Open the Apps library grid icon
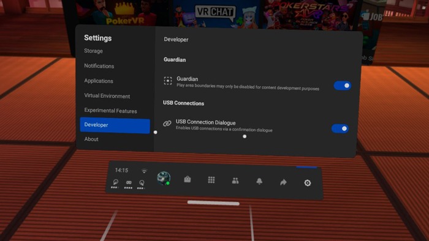429x241 pixels. click(x=211, y=180)
